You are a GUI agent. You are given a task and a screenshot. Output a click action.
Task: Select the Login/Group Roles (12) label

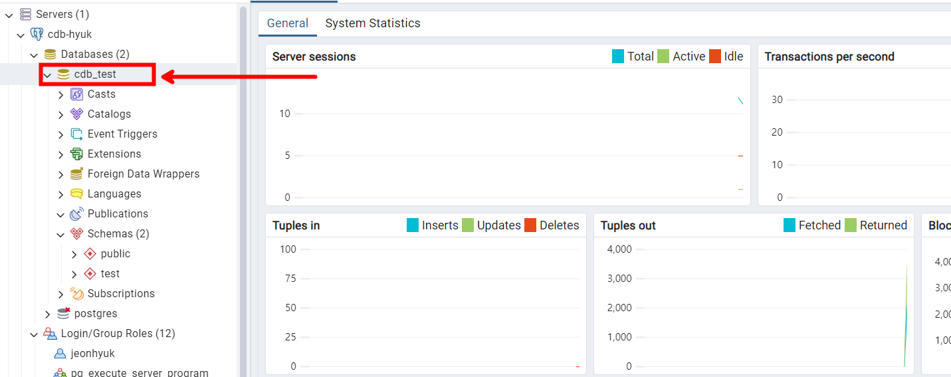point(118,334)
